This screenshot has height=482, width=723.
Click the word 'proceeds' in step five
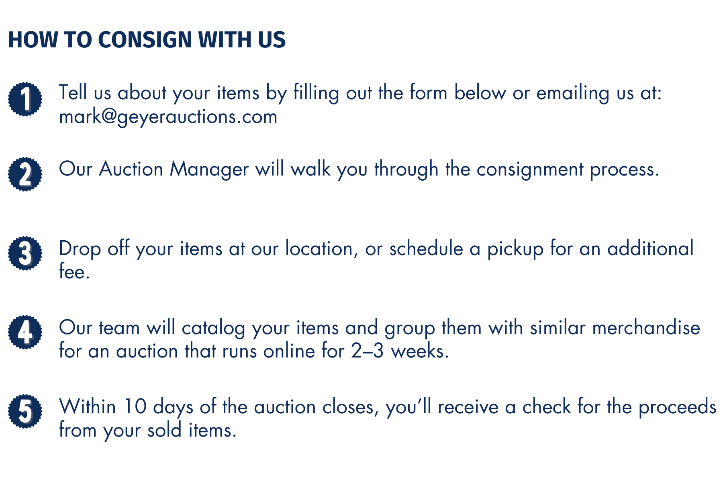click(678, 407)
